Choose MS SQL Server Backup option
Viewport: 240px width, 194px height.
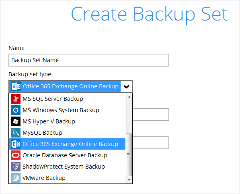(x=67, y=99)
